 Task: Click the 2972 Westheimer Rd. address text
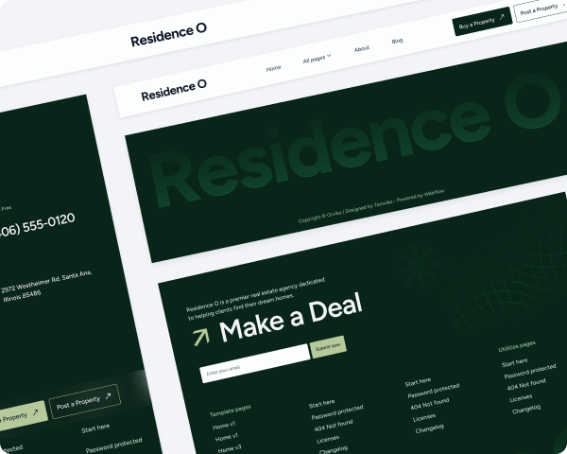pos(46,286)
